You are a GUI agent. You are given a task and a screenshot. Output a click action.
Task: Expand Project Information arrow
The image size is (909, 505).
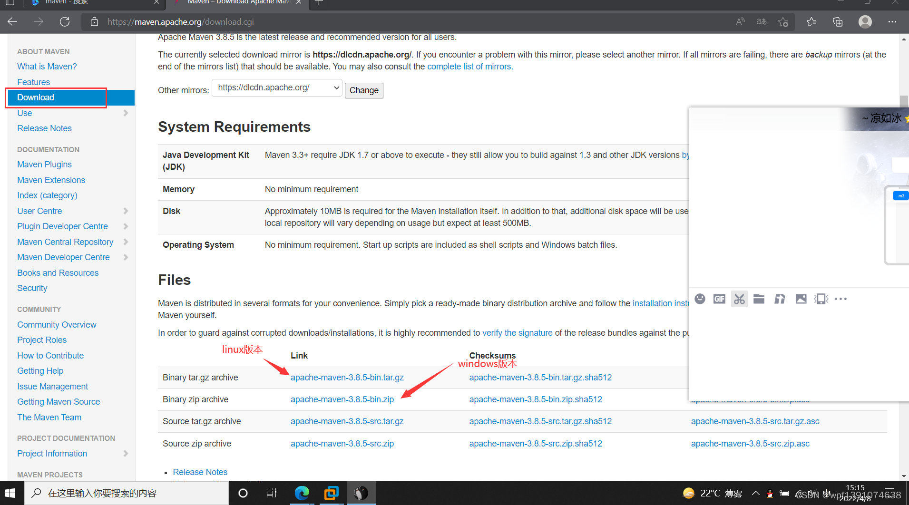point(126,454)
